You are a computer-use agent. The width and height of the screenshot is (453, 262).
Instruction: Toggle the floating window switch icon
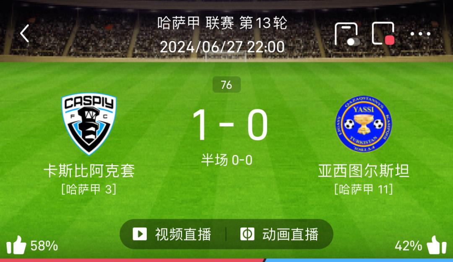[347, 34]
